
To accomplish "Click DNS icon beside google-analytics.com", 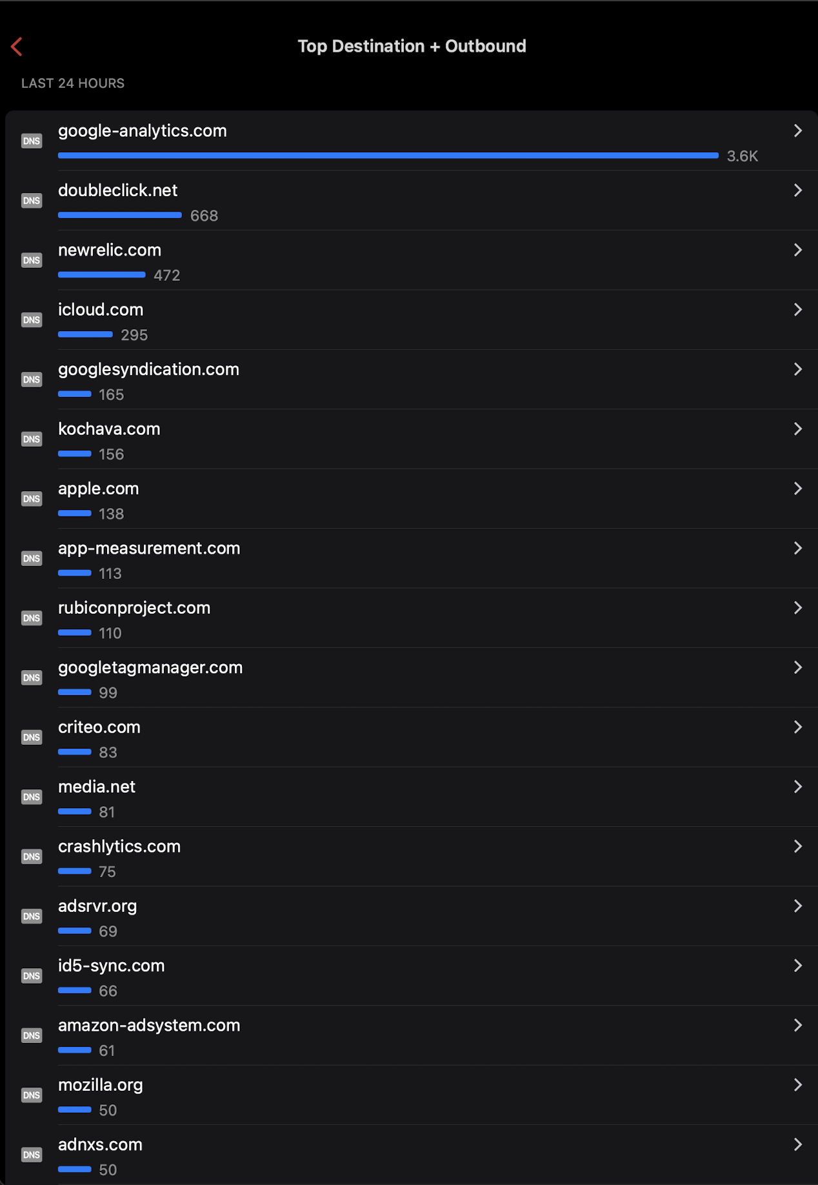I will [x=32, y=141].
